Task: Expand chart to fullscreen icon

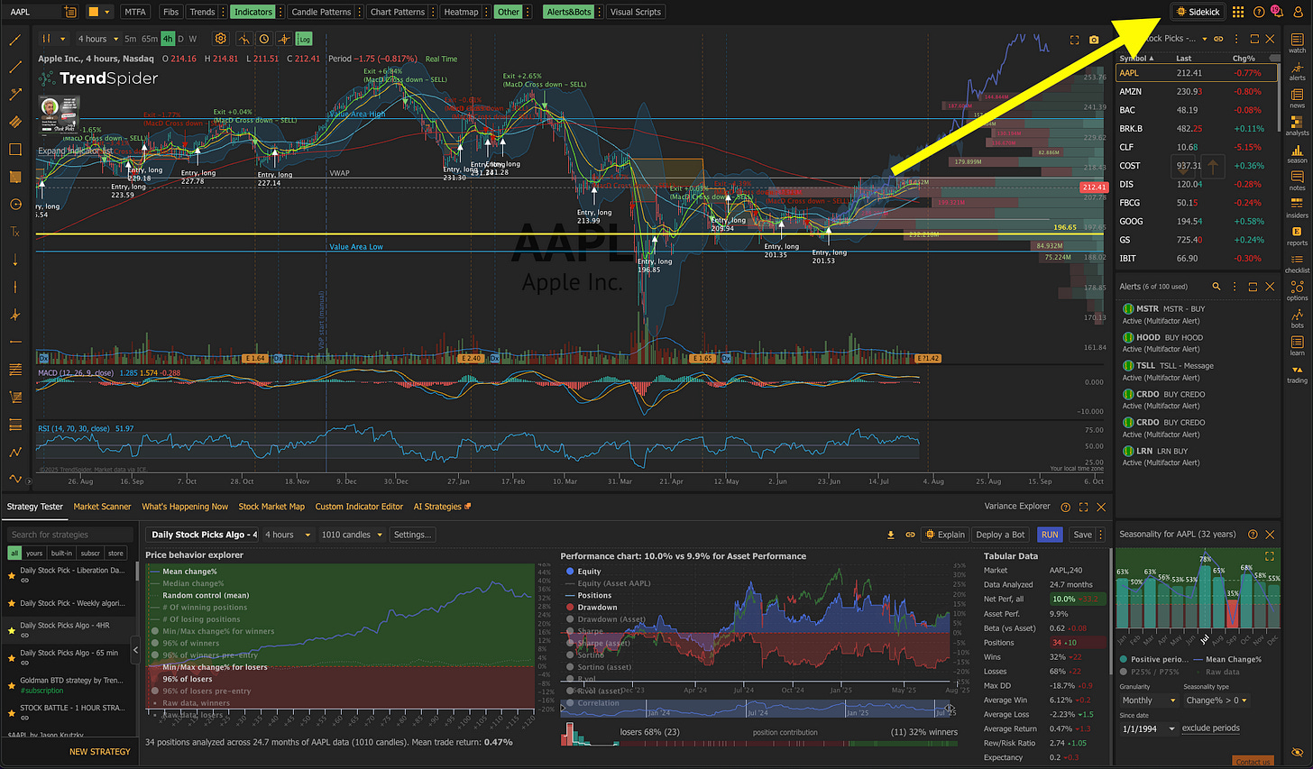Action: [1074, 40]
